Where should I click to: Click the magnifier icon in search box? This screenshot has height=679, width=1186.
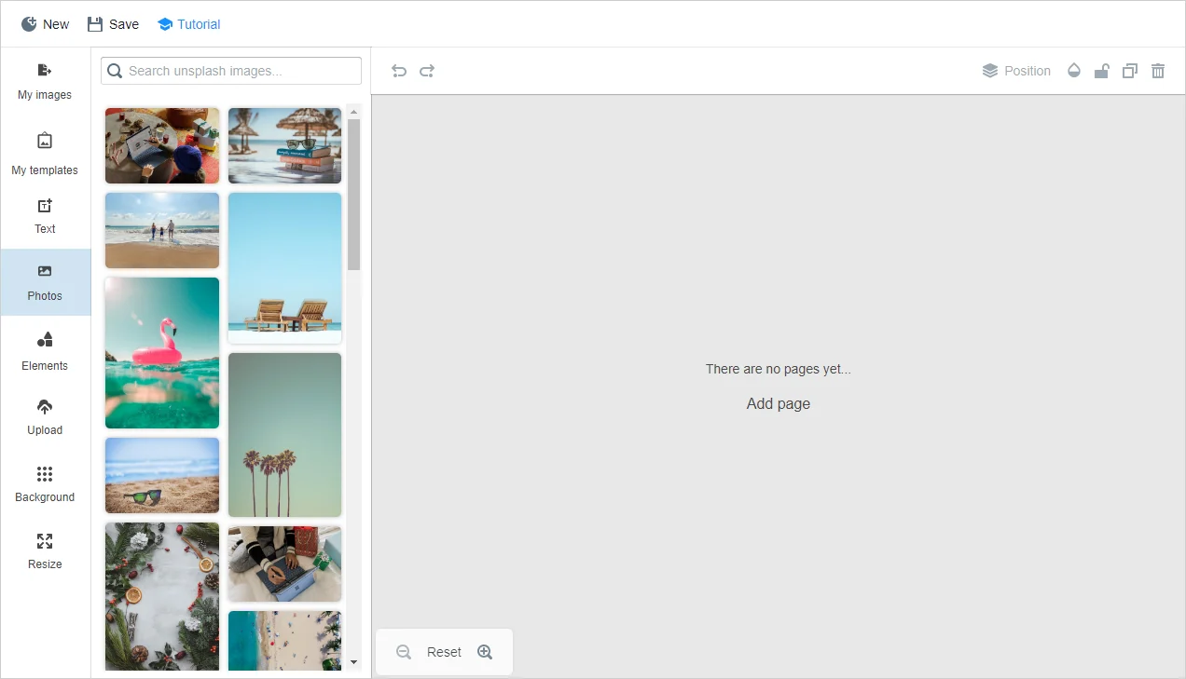click(x=115, y=71)
